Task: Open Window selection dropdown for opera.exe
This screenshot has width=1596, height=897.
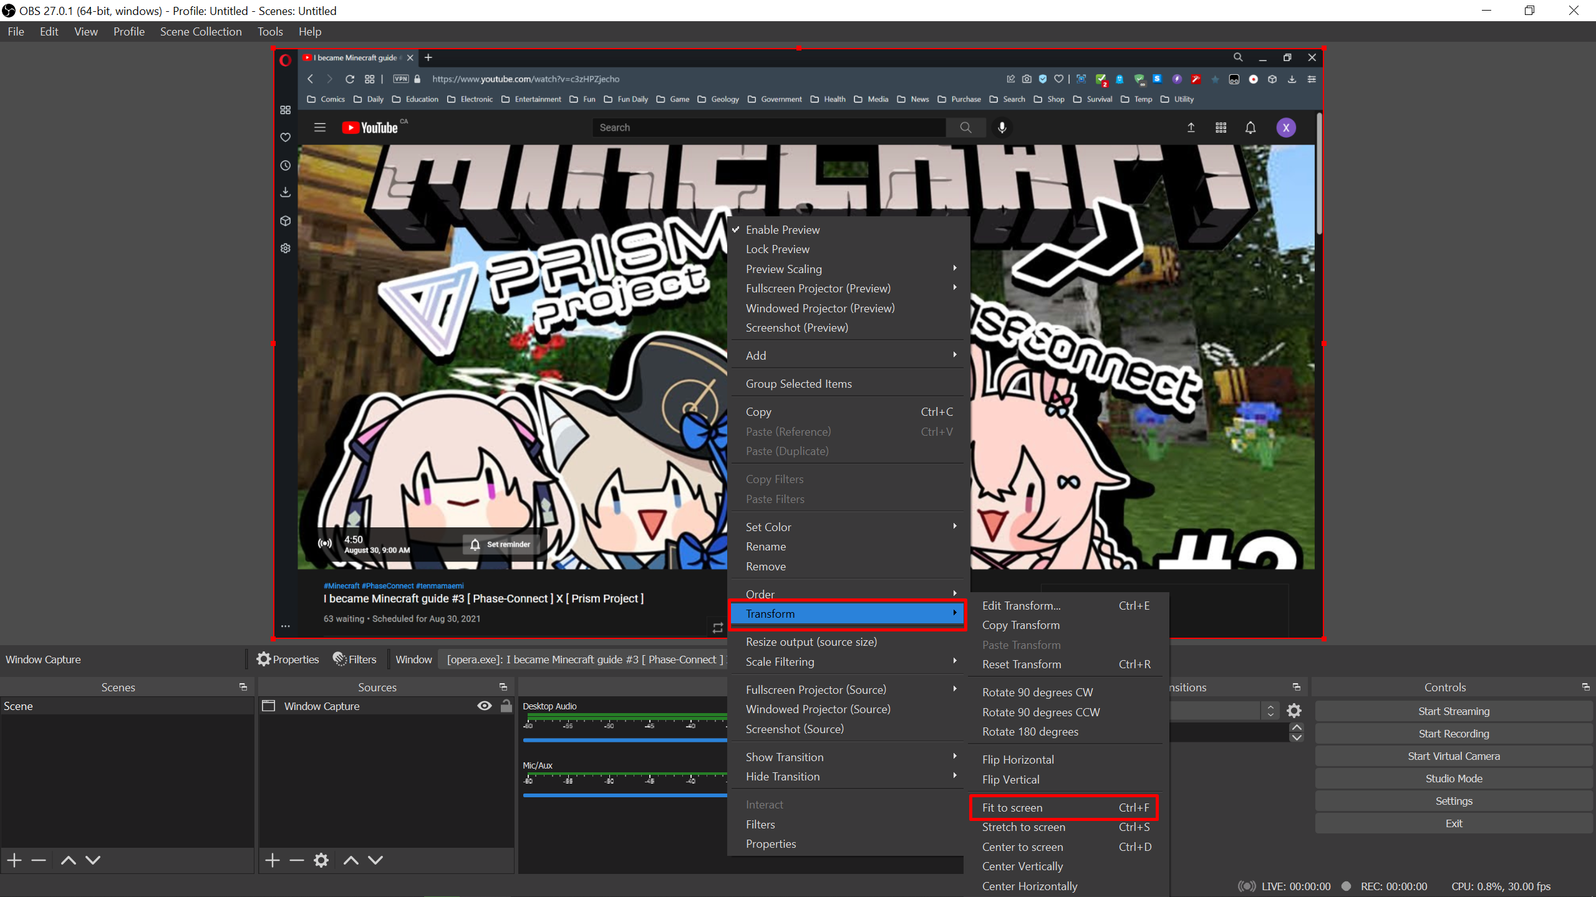Action: [583, 660]
